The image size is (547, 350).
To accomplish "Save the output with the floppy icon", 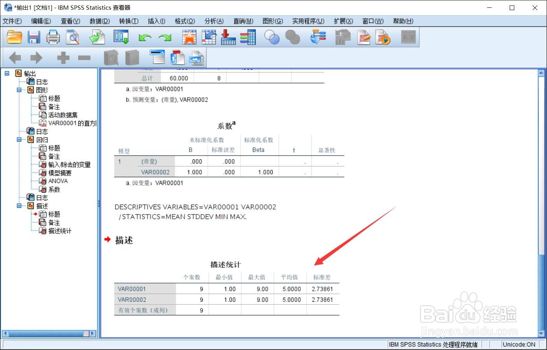I will pyautogui.click(x=34, y=37).
